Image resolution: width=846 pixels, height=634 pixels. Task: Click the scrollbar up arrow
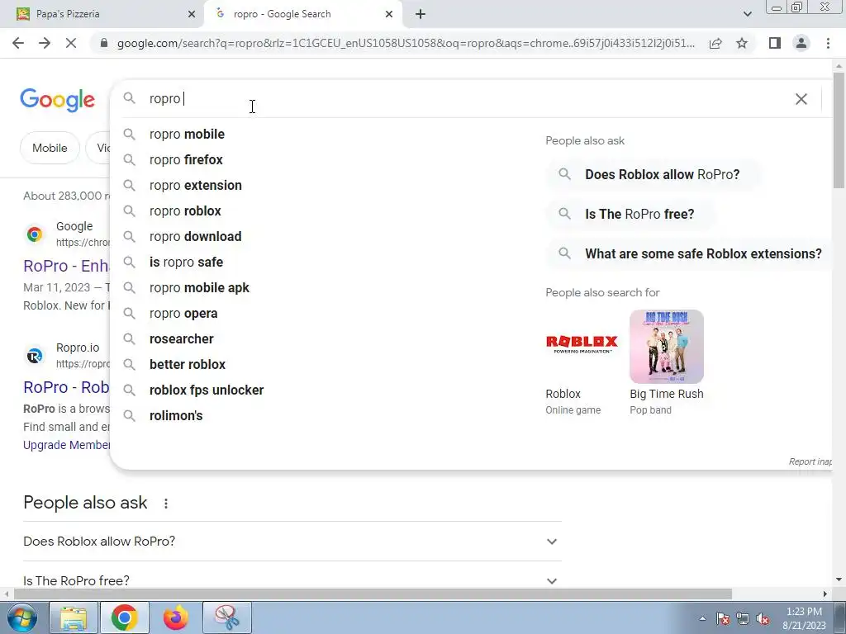click(x=839, y=65)
